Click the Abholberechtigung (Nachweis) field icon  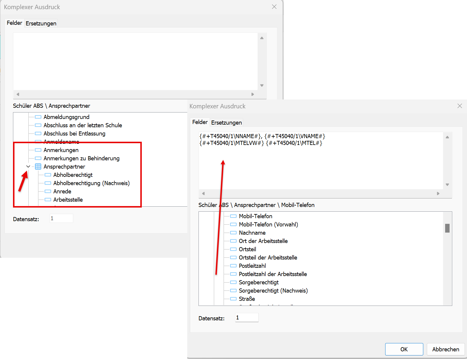click(48, 183)
